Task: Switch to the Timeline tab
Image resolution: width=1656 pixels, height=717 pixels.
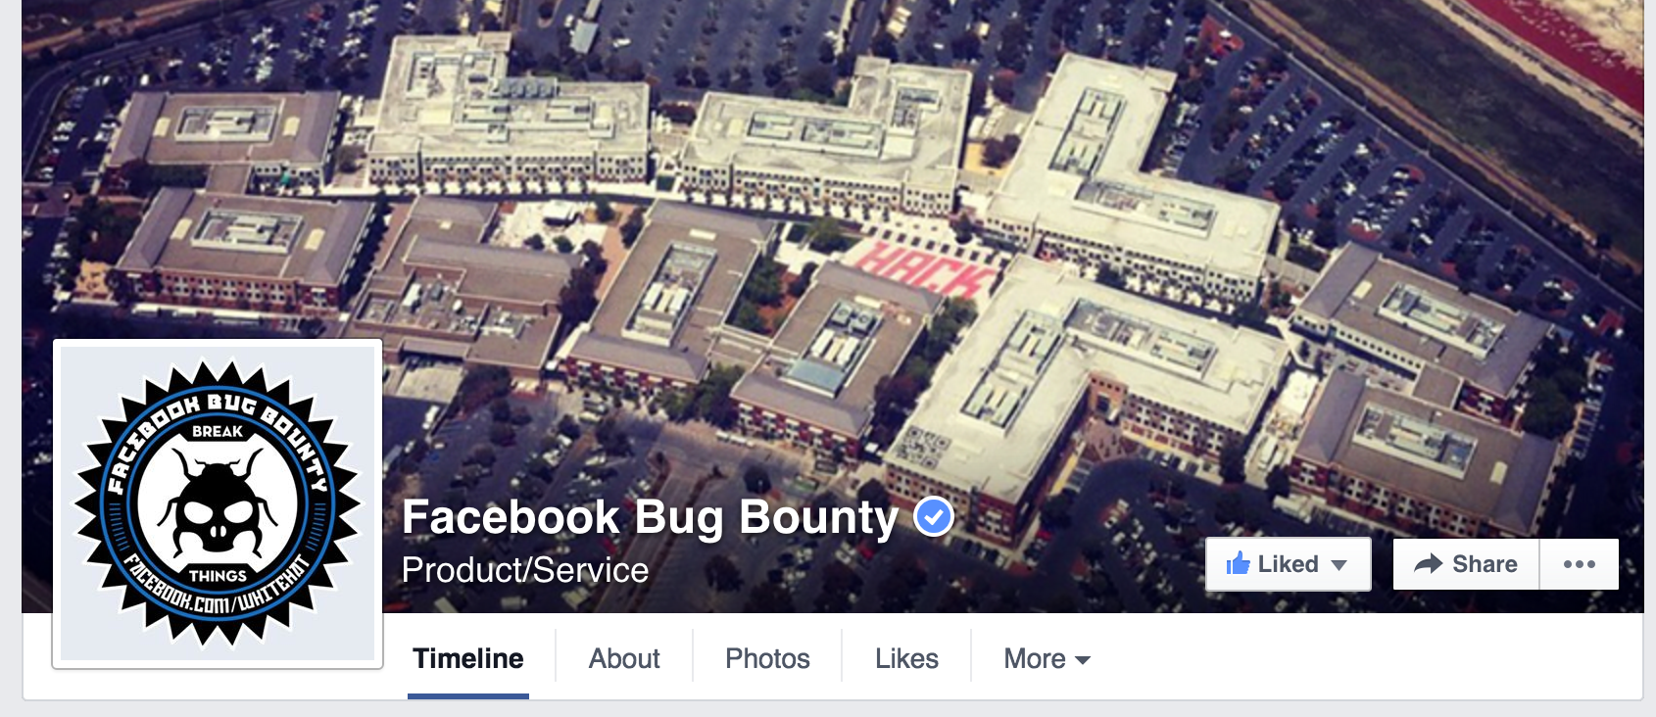Action: [x=468, y=659]
